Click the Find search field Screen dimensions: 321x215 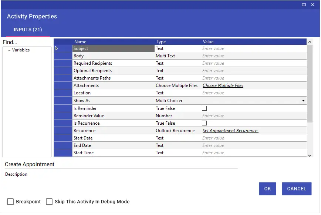[27, 42]
